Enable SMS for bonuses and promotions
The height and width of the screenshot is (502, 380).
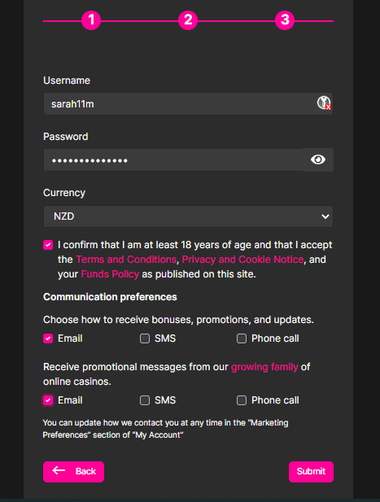click(x=145, y=338)
